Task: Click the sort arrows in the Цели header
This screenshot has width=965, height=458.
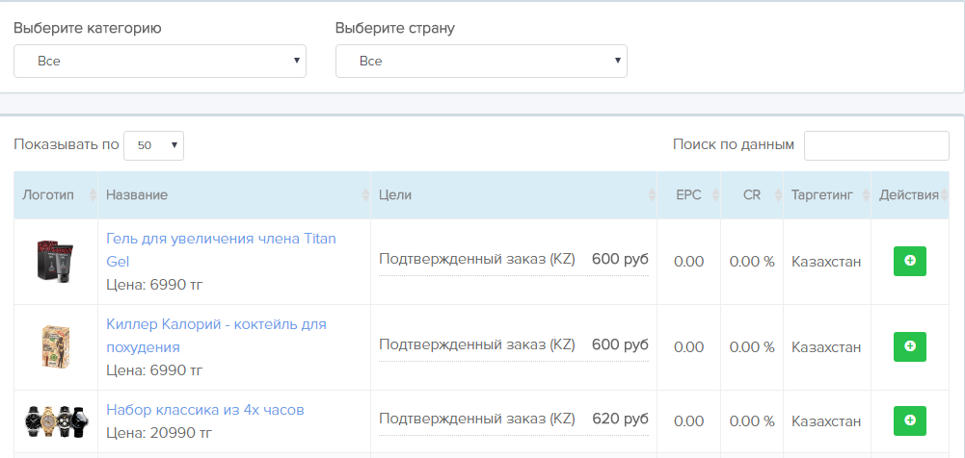Action: (x=652, y=195)
